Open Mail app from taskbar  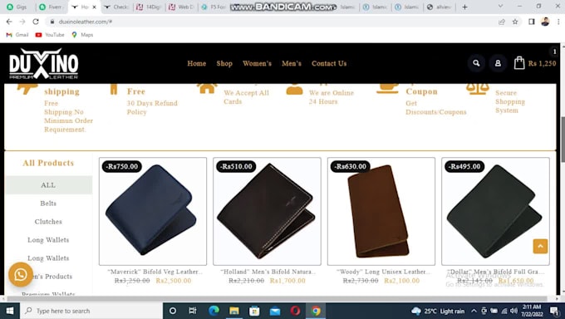coord(274,311)
